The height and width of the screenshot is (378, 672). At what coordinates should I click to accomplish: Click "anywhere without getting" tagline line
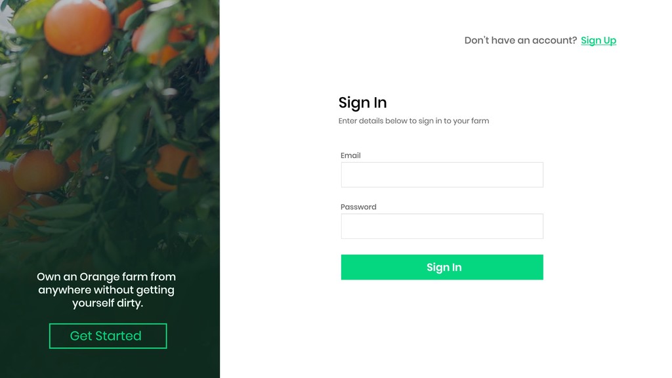(106, 290)
